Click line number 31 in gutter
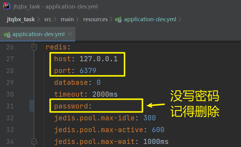The image size is (241, 147). point(10,106)
